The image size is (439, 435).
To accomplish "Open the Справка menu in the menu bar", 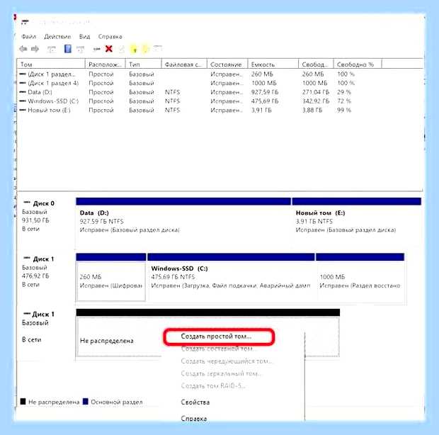I will click(110, 37).
